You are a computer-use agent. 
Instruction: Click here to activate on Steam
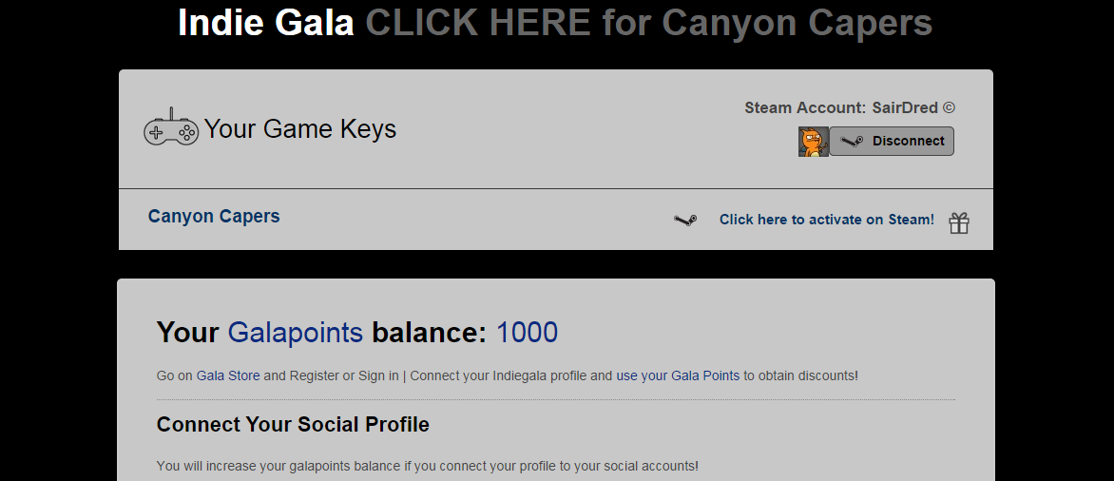[x=826, y=220]
